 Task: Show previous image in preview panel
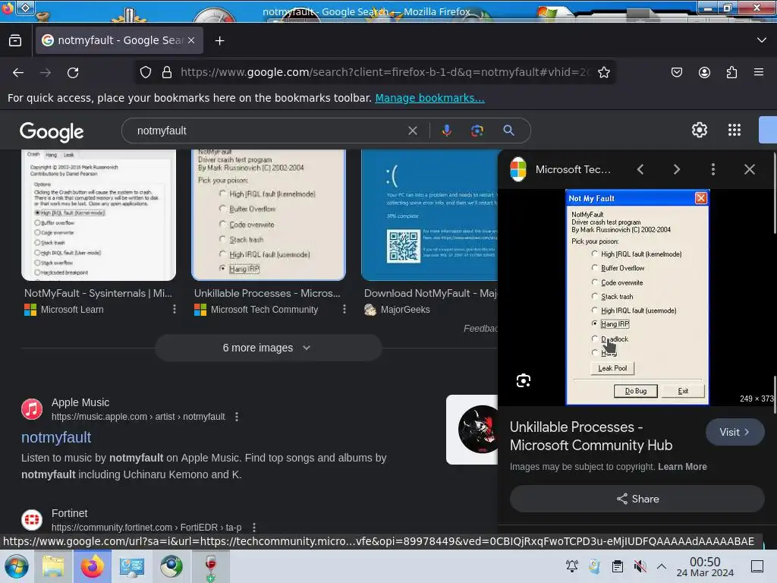point(640,169)
